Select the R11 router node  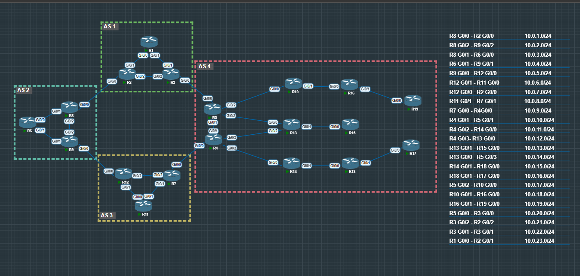point(143,206)
